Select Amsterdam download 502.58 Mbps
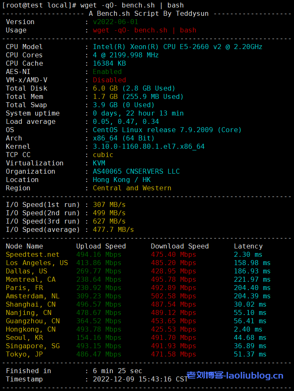 pyautogui.click(x=173, y=296)
